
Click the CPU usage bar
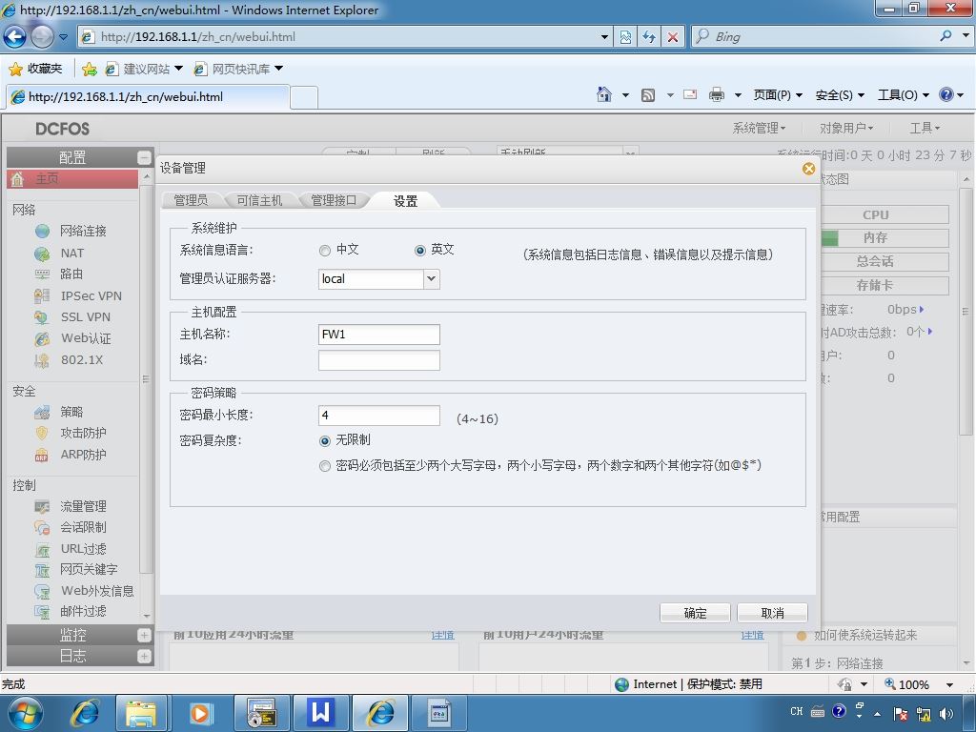(x=884, y=214)
